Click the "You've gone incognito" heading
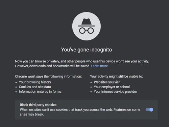The image size is (169, 127). (87, 50)
